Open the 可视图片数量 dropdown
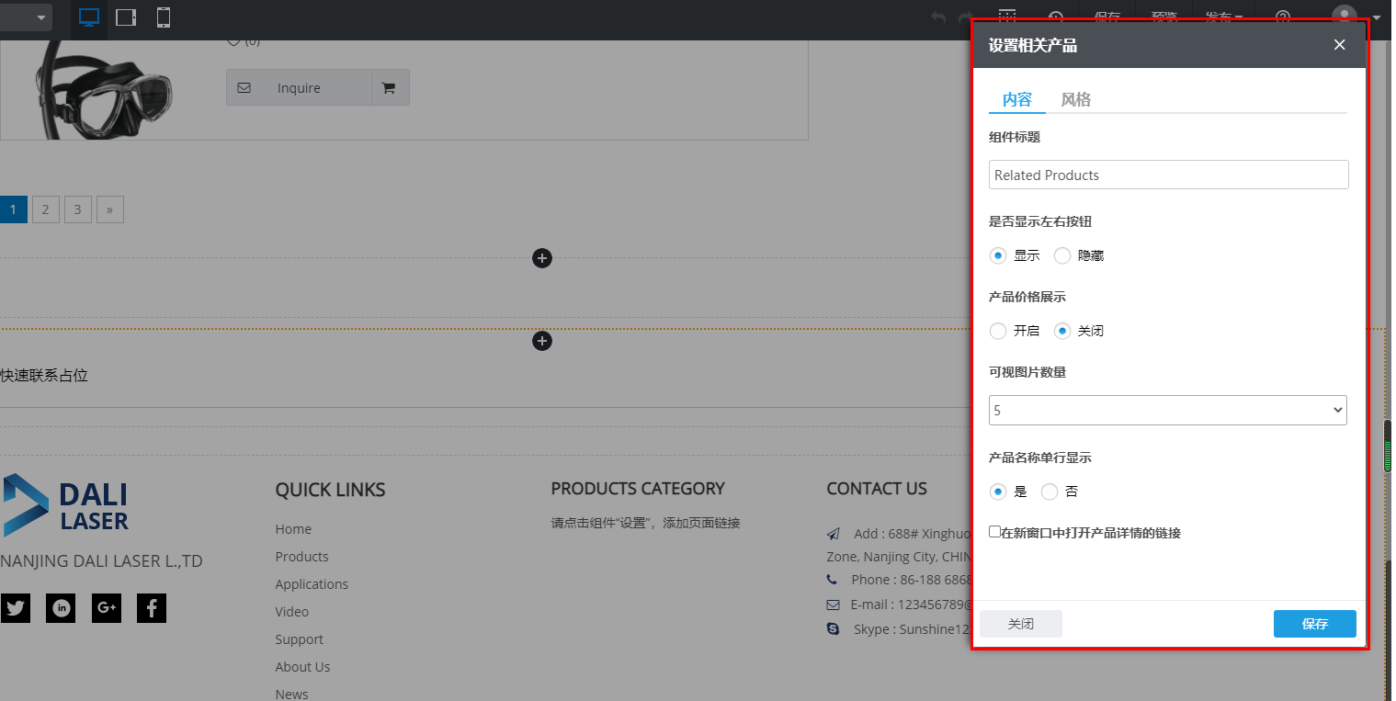The height and width of the screenshot is (701, 1396). (x=1167, y=411)
